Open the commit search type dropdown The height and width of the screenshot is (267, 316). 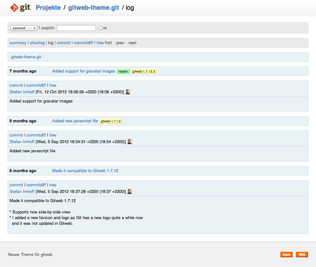24,28
